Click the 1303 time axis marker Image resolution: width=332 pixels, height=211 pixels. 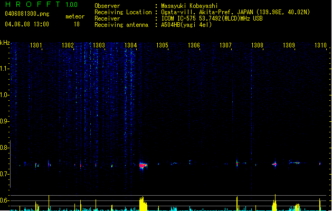pos(99,45)
